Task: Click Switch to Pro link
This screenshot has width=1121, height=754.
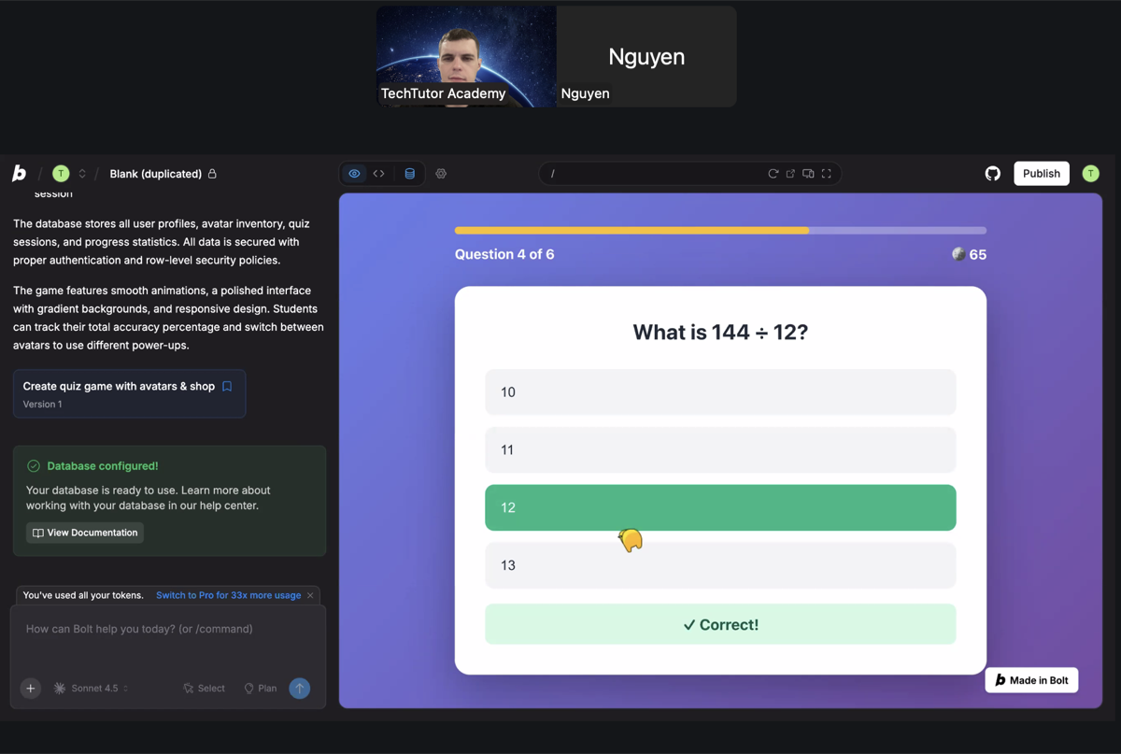Action: point(228,595)
